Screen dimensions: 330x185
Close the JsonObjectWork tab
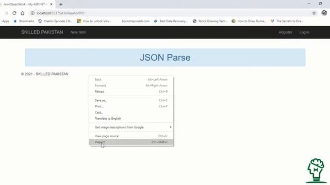[x=51, y=4]
